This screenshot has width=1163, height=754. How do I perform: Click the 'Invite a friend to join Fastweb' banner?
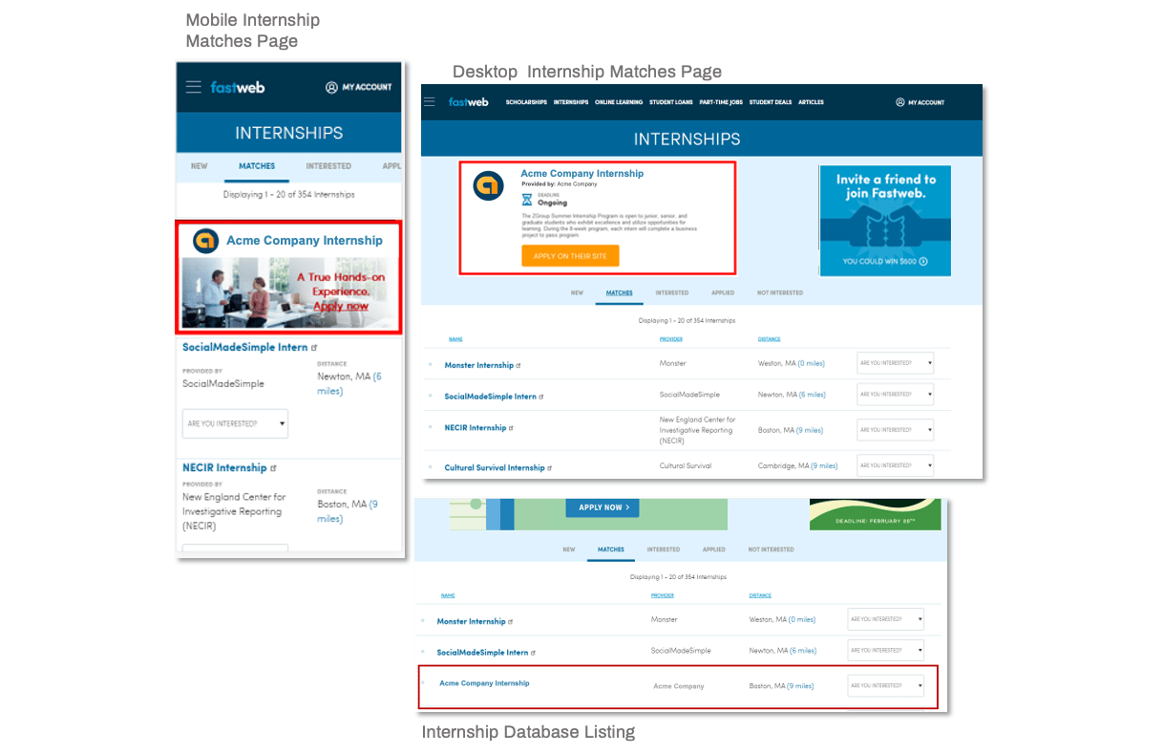coord(885,221)
